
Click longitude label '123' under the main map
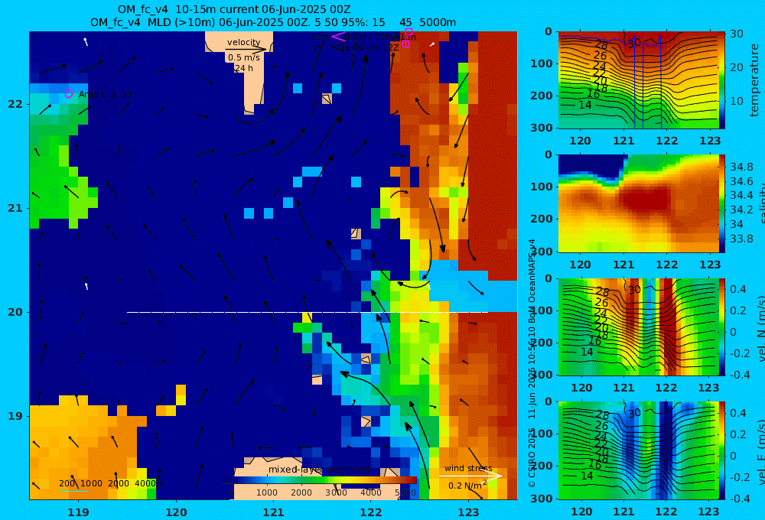469,512
